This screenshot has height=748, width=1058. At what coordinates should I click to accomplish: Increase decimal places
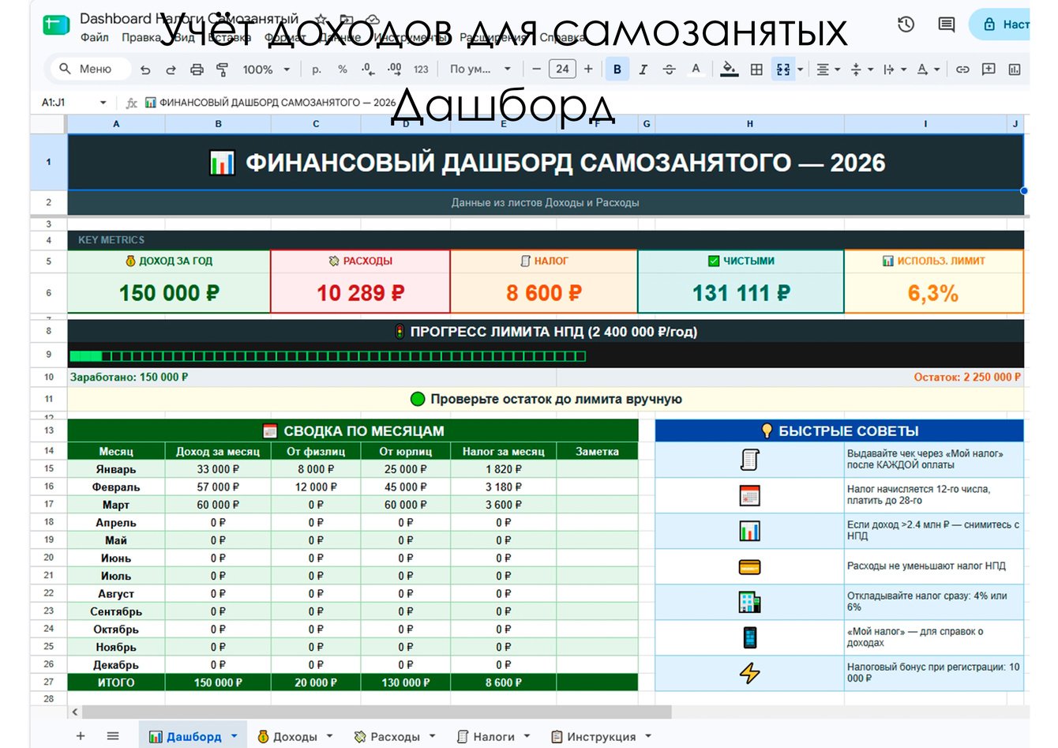394,70
